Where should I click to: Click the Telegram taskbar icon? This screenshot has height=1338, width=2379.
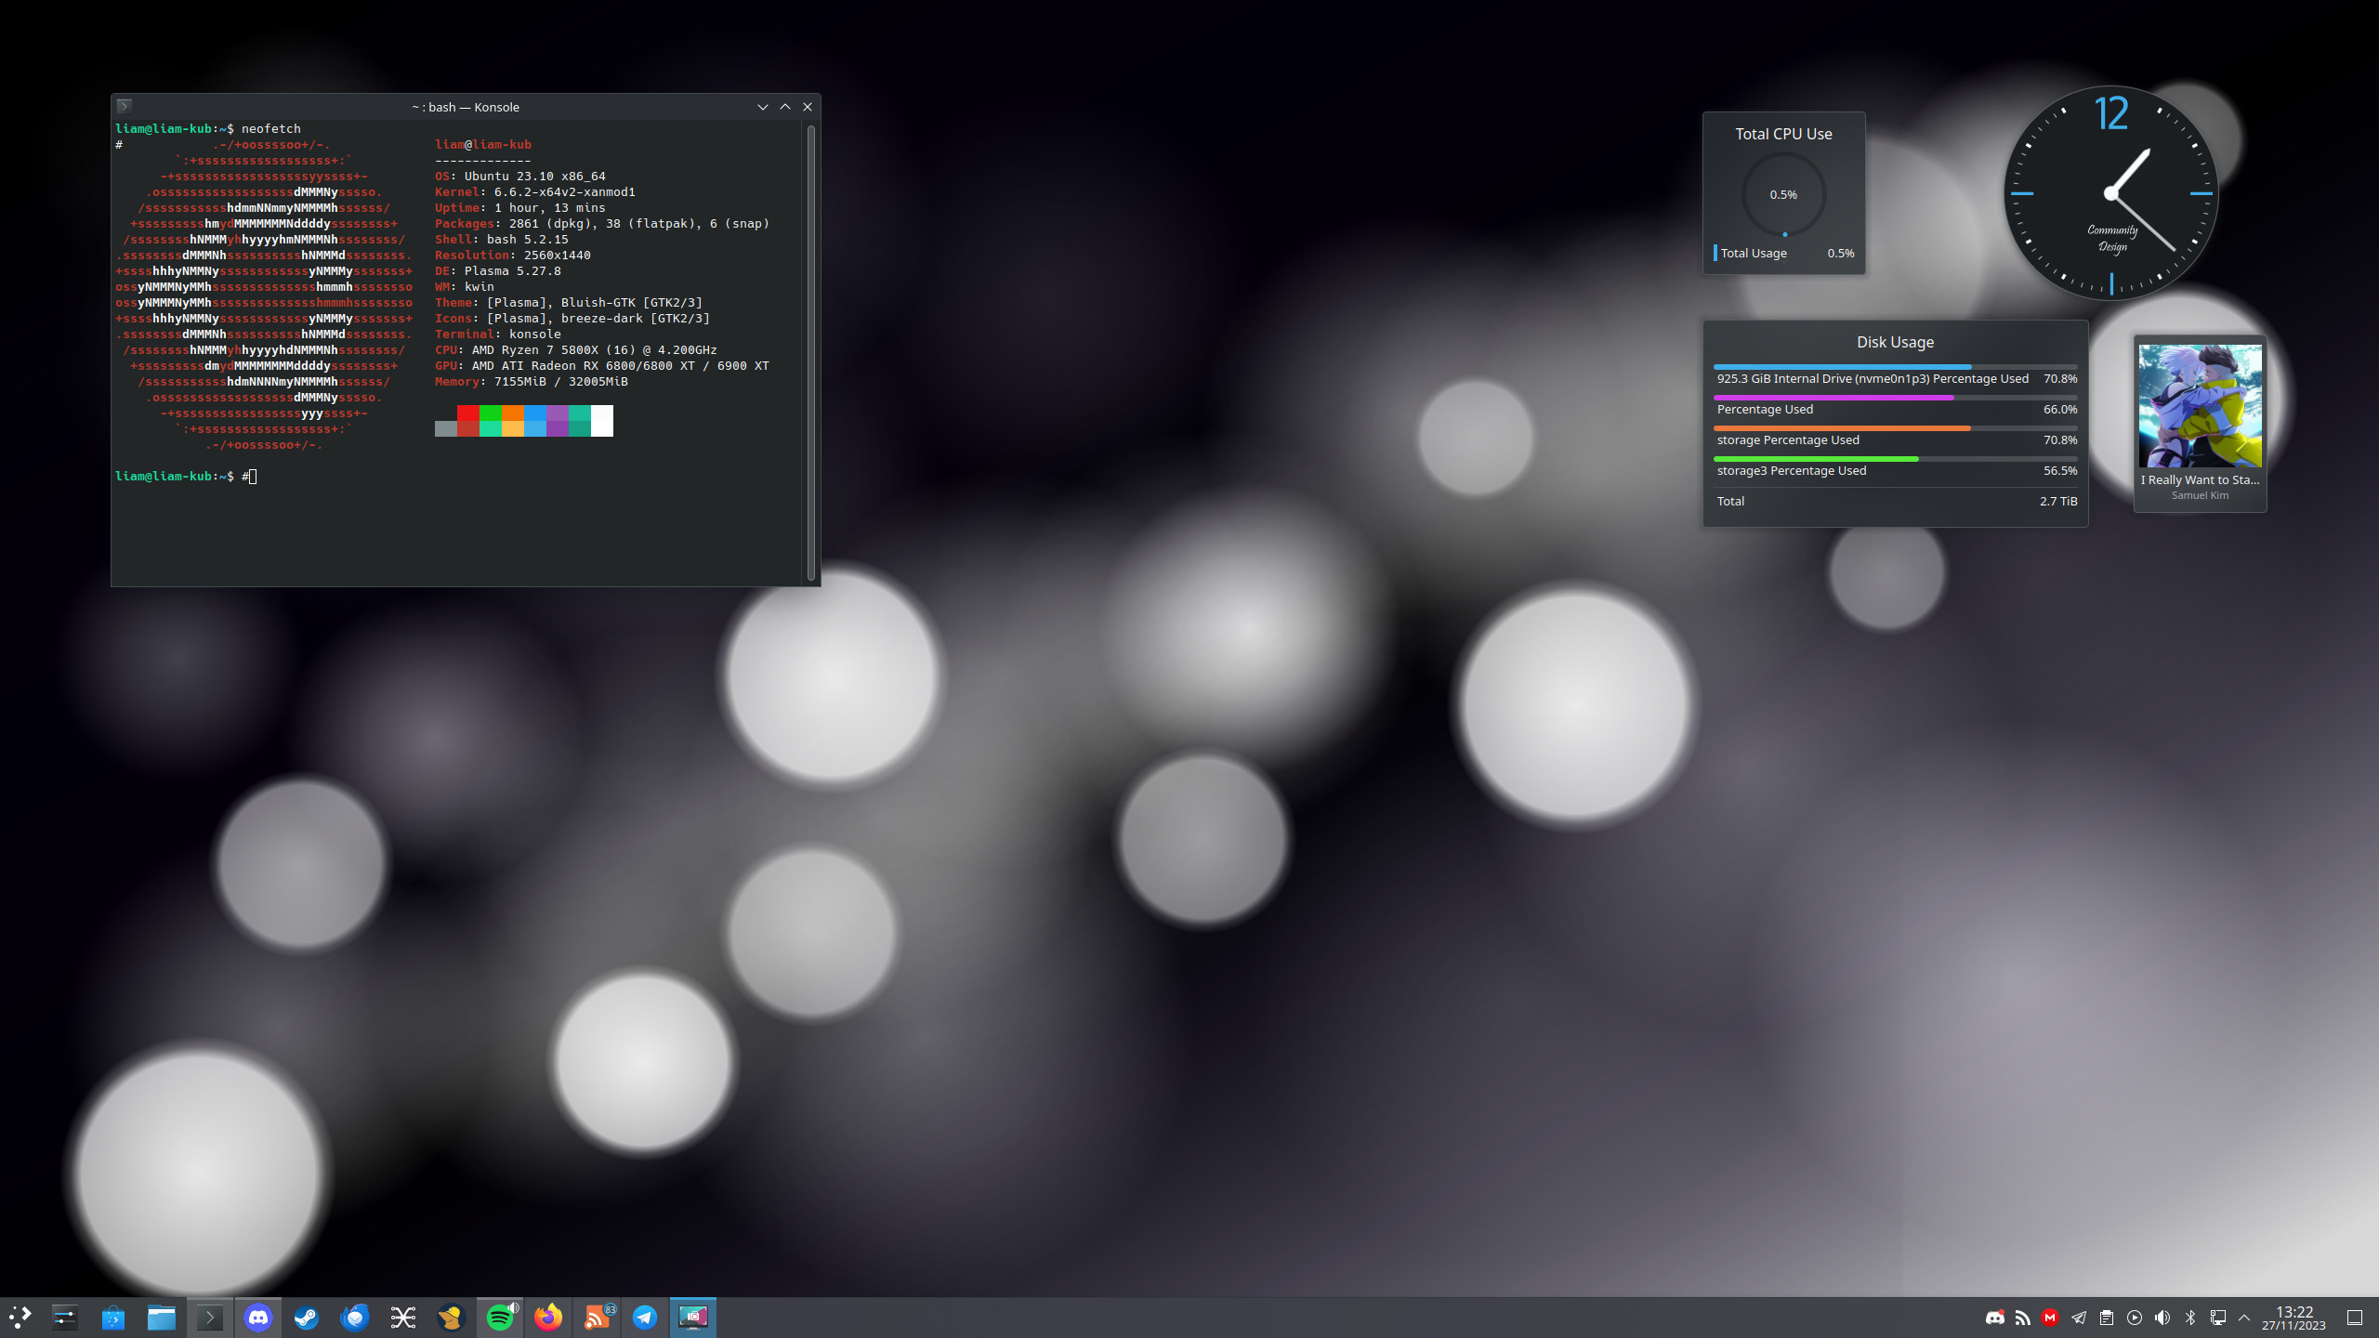(x=645, y=1318)
